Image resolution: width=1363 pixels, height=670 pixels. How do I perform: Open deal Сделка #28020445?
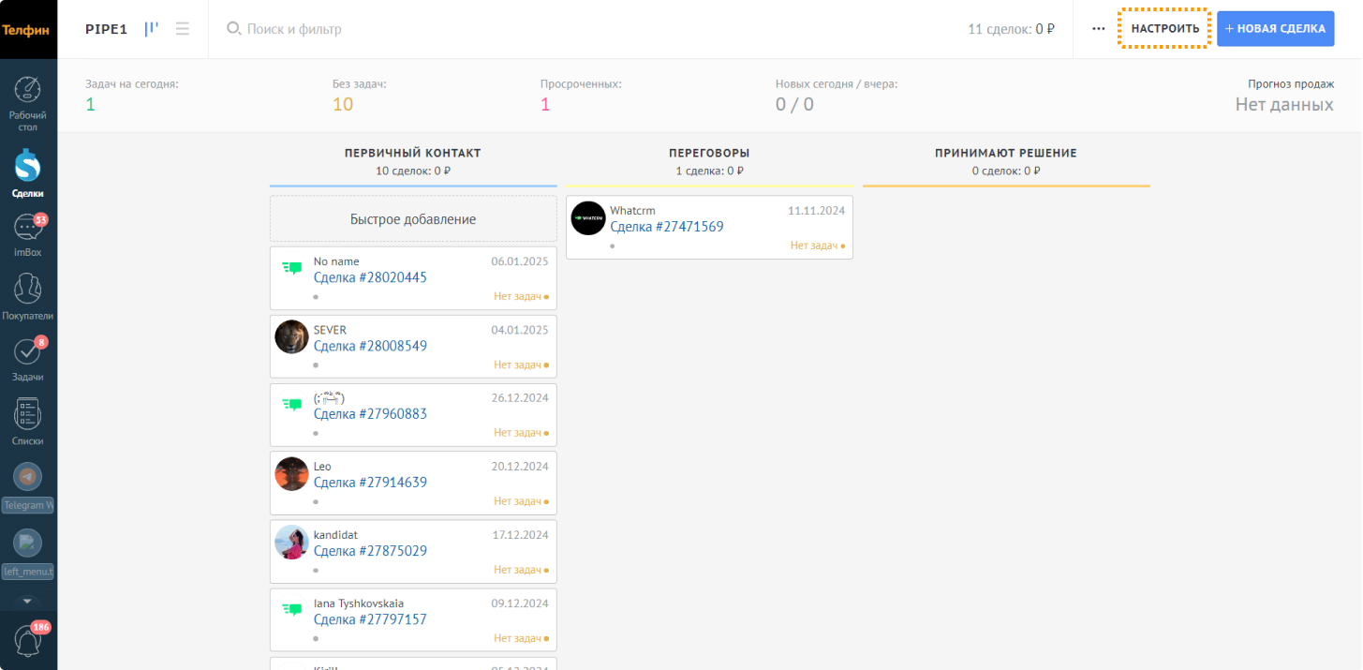click(x=370, y=277)
